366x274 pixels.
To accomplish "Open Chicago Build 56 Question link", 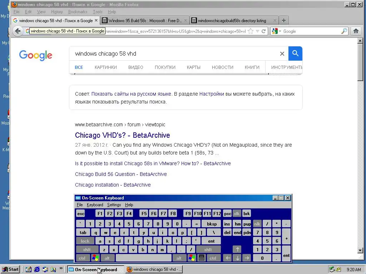I will click(121, 174).
